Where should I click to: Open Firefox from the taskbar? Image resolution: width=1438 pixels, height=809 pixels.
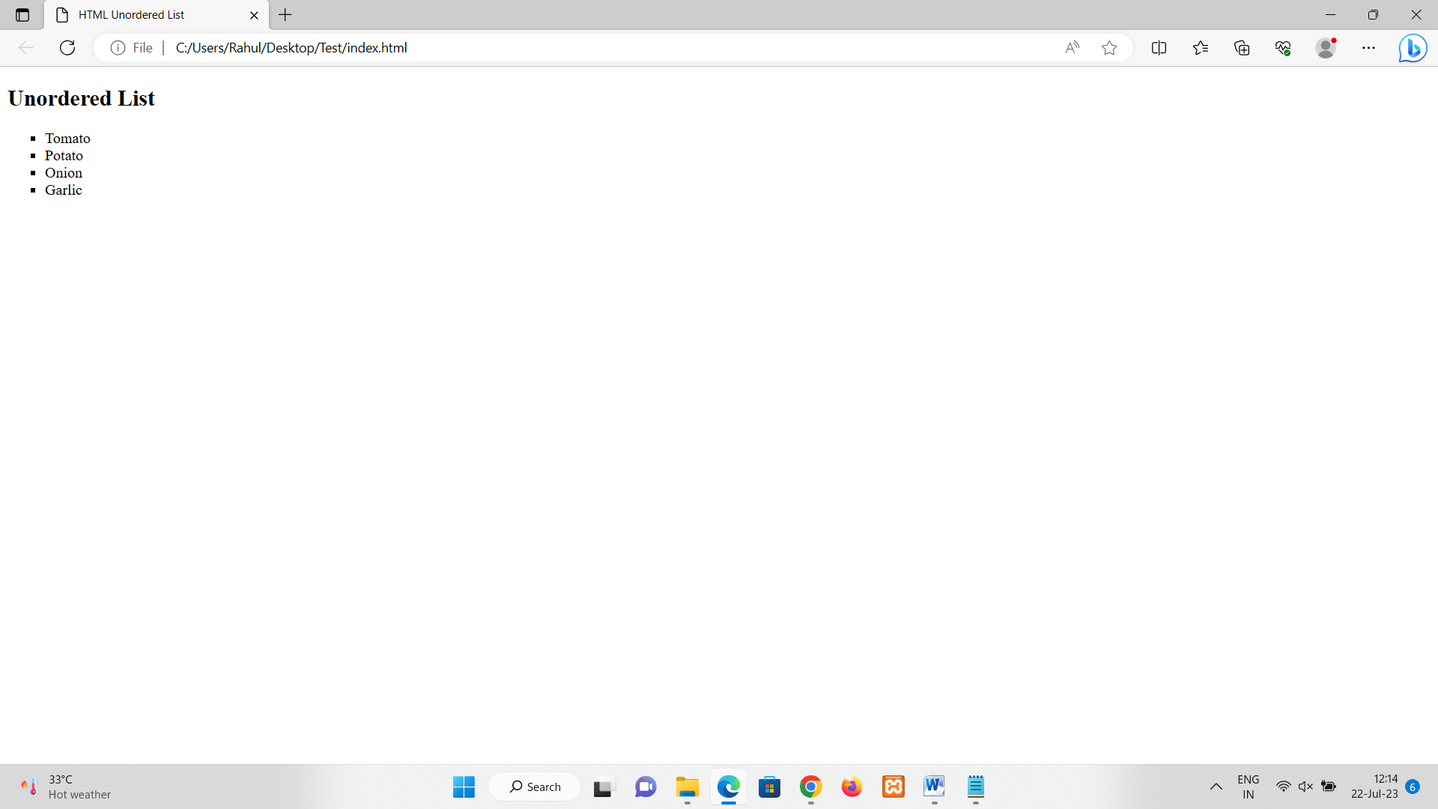(x=852, y=787)
